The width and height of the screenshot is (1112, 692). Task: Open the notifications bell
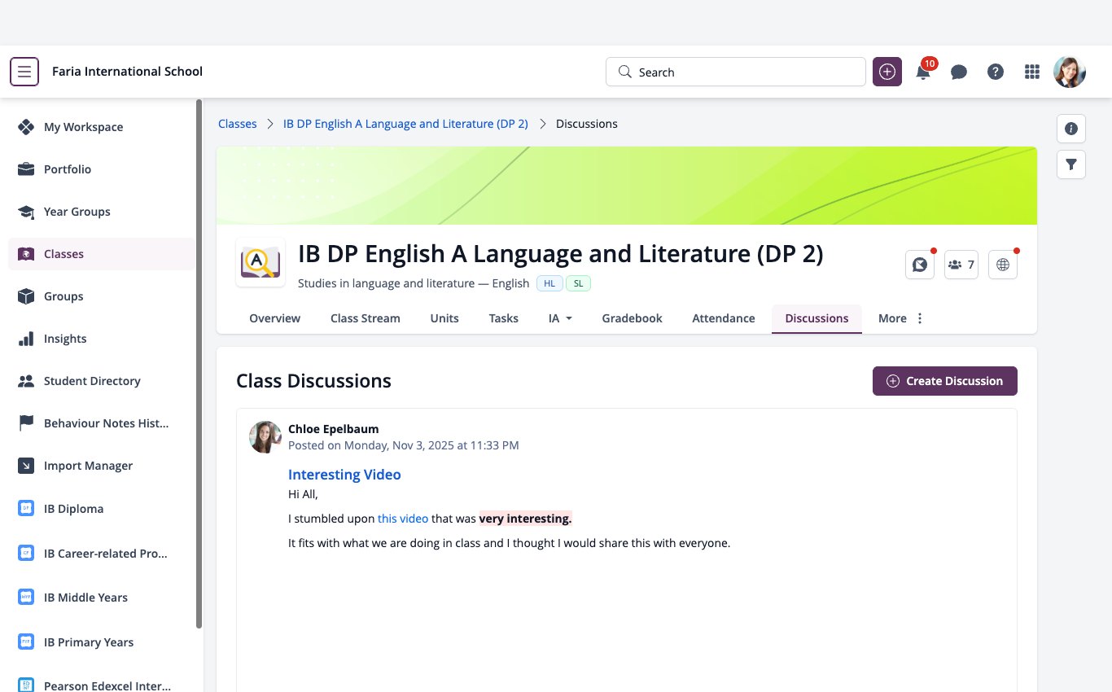pyautogui.click(x=923, y=72)
